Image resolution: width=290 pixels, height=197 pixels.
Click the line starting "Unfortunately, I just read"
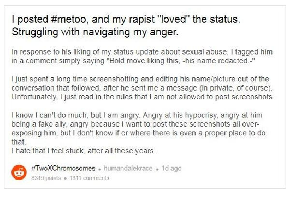point(143,97)
